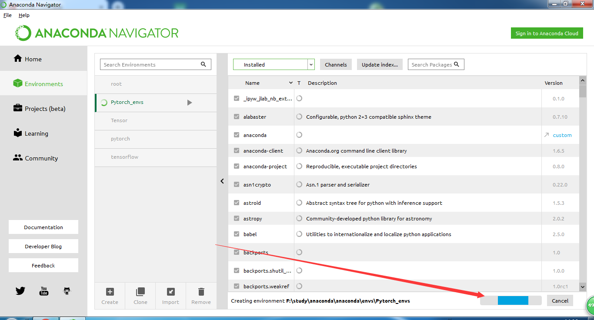
Task: Open the Community people icon
Action: (18, 158)
